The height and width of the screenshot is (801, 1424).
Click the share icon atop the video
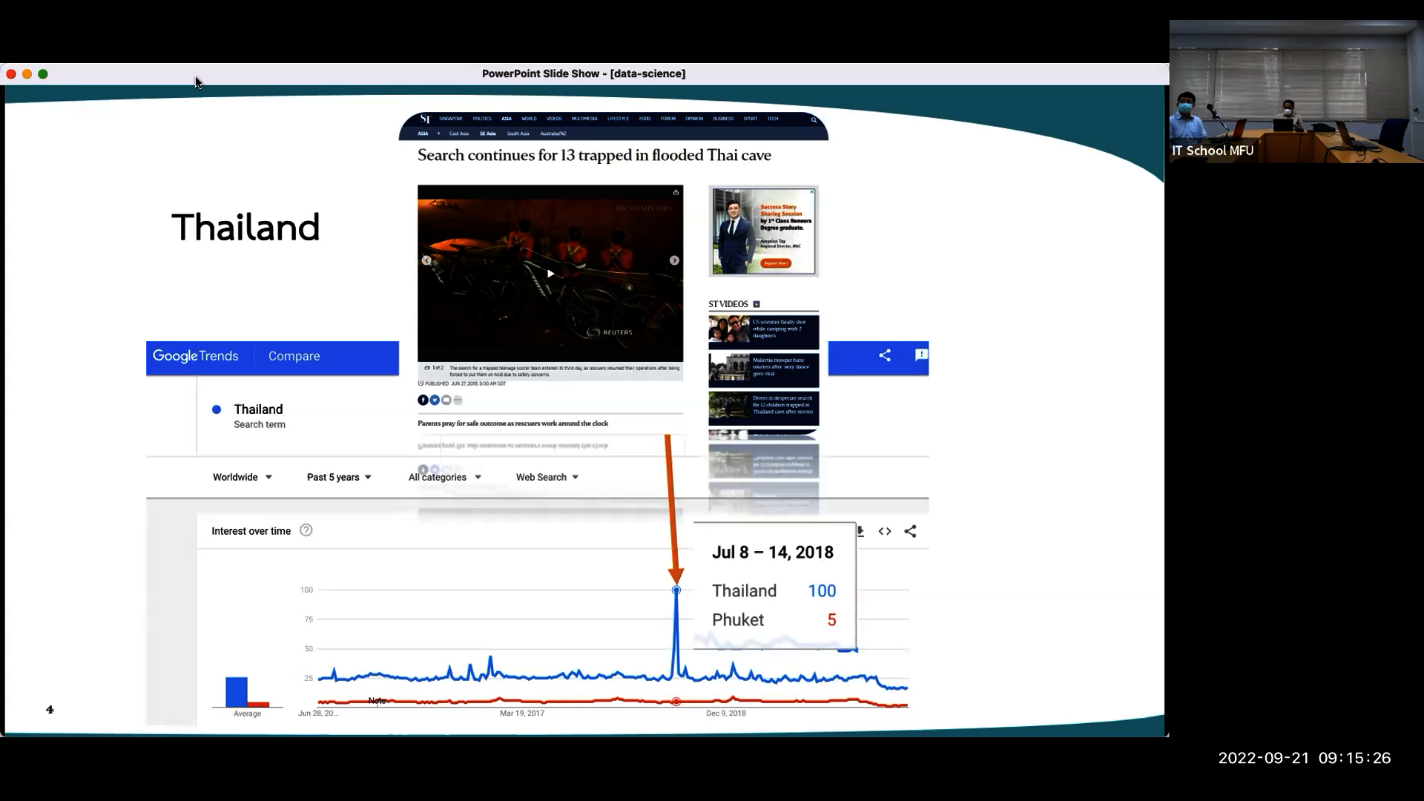[676, 192]
